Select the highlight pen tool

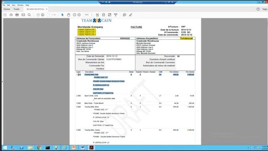pyautogui.click(x=131, y=15)
